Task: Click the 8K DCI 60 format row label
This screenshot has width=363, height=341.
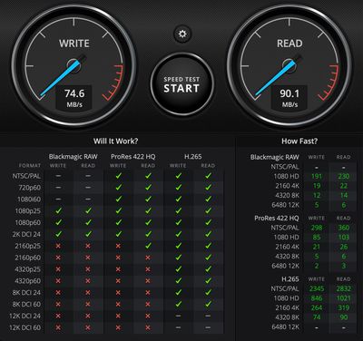Action: click(26, 304)
